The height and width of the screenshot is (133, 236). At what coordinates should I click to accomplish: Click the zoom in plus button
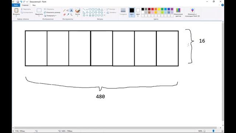[222, 131]
